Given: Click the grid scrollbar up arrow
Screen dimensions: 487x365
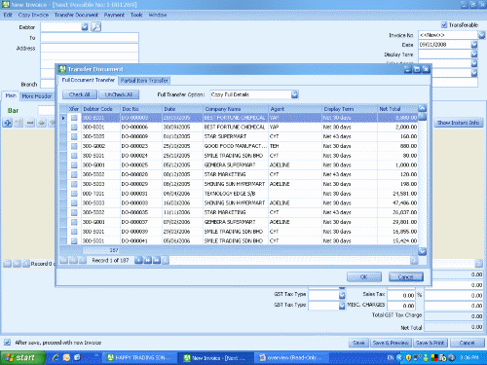Looking at the screenshot, I should coord(422,108).
